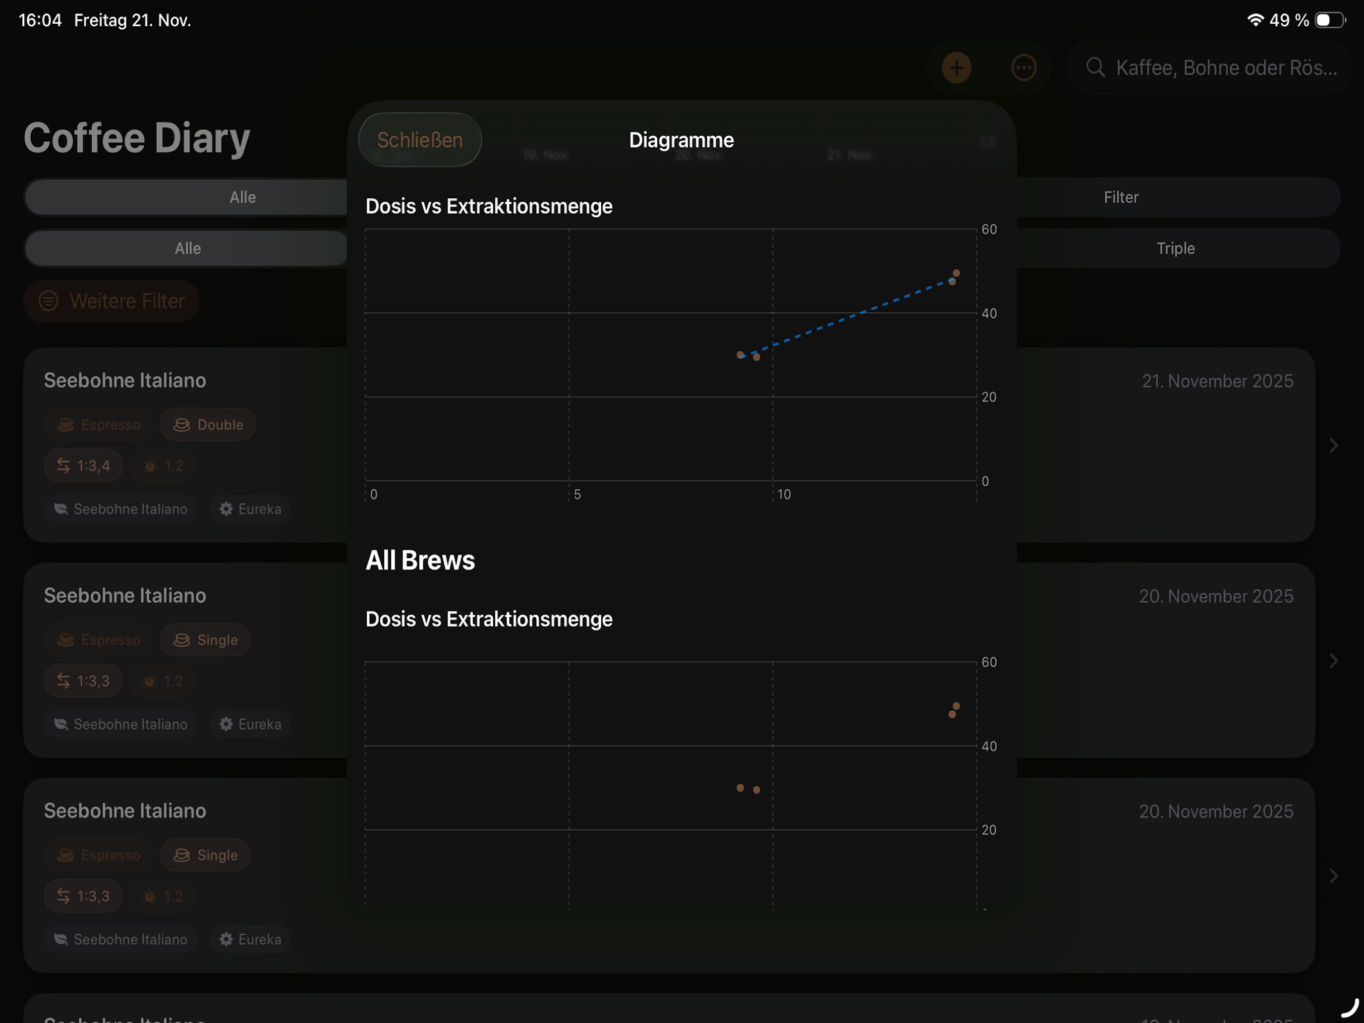Click the dashed blue trend line
Screen dimensions: 1364x1023
pyautogui.click(x=847, y=319)
